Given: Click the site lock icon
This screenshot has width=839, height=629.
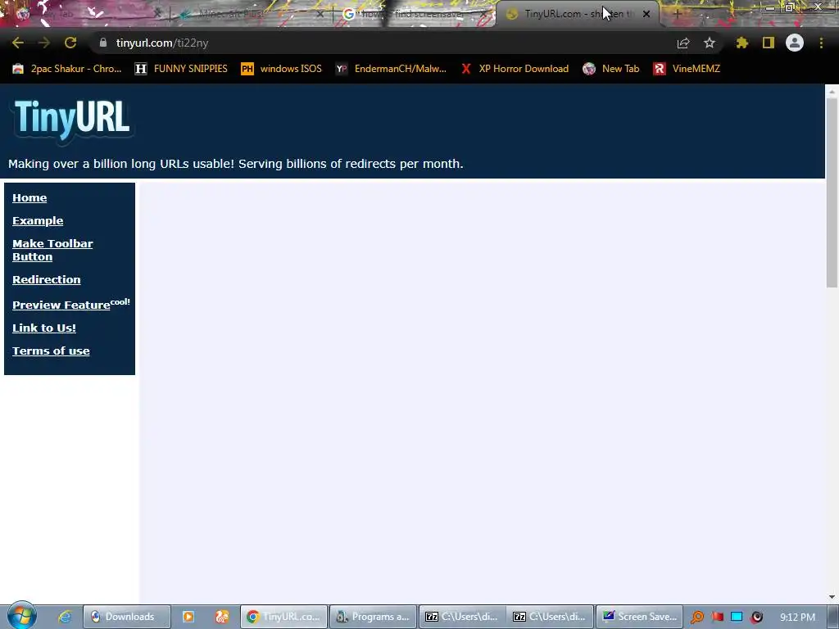Looking at the screenshot, I should (103, 43).
